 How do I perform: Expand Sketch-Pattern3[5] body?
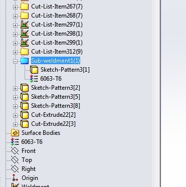pyautogui.click(x=15, y=97)
